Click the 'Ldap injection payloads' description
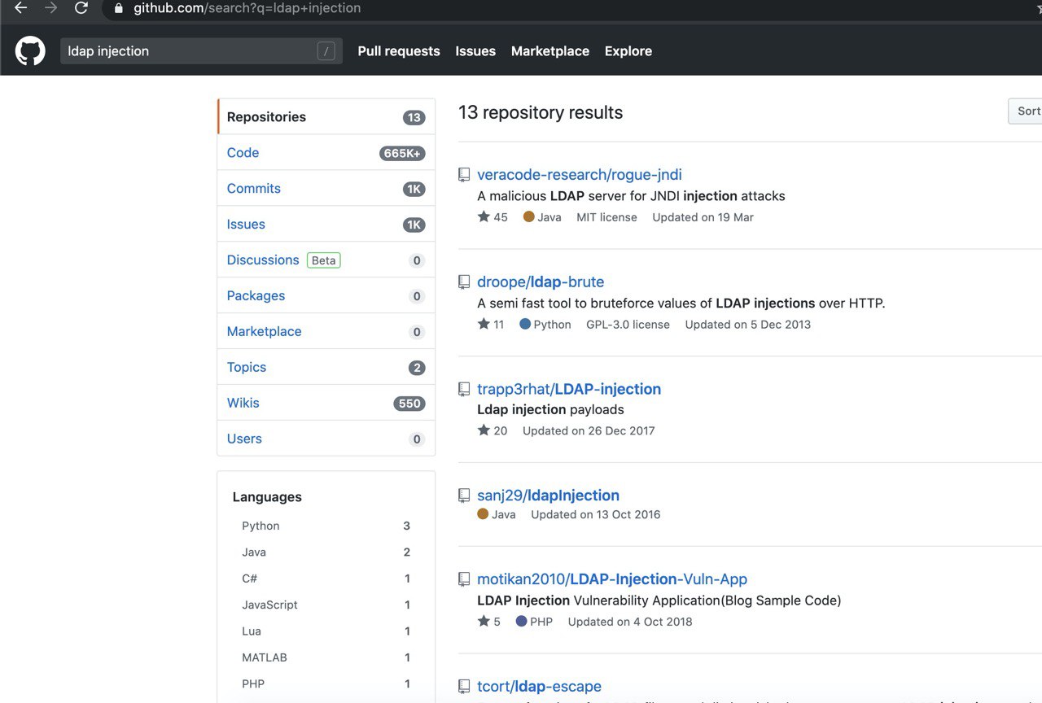1042x703 pixels. [x=550, y=409]
